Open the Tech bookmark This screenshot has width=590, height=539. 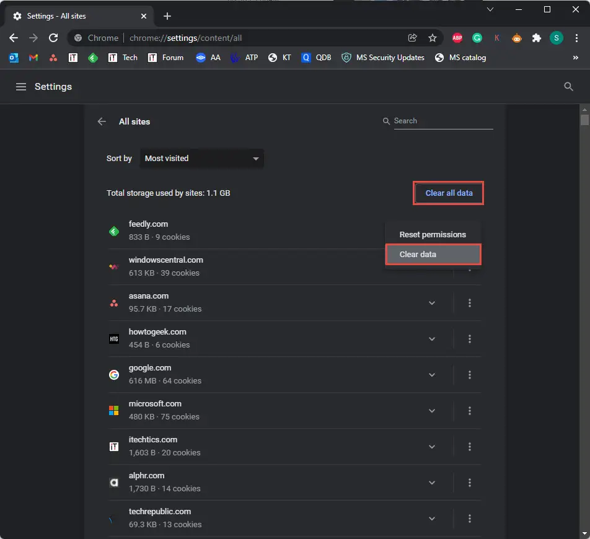[x=123, y=58]
